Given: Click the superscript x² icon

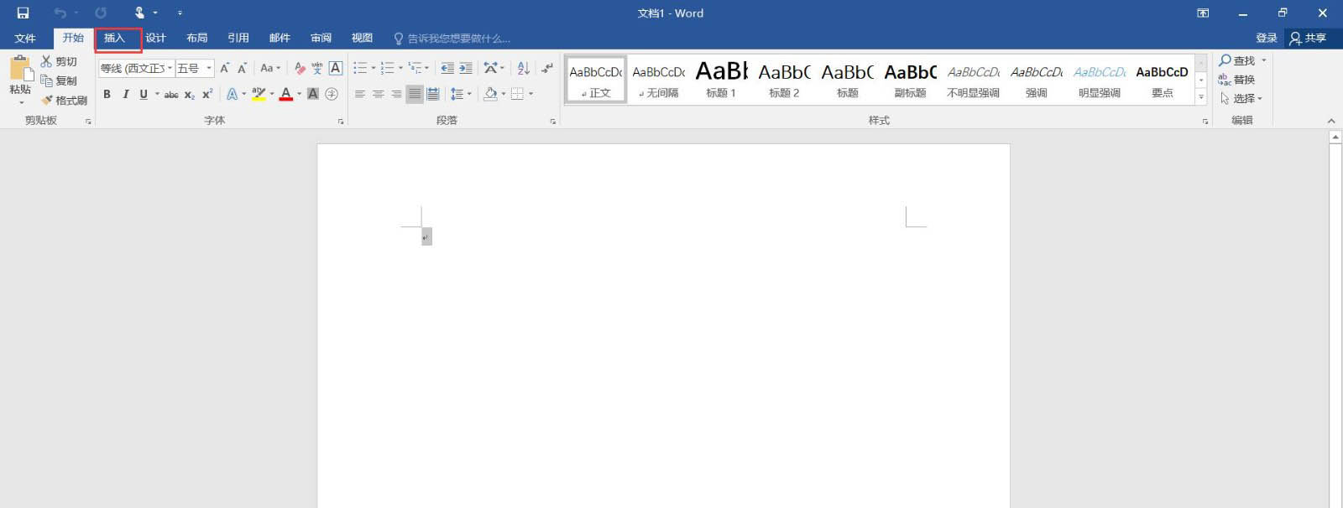Looking at the screenshot, I should (x=207, y=94).
